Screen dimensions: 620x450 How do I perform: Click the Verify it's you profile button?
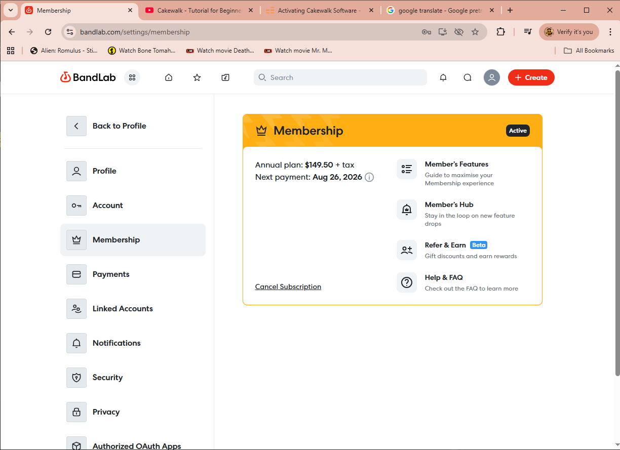click(569, 32)
